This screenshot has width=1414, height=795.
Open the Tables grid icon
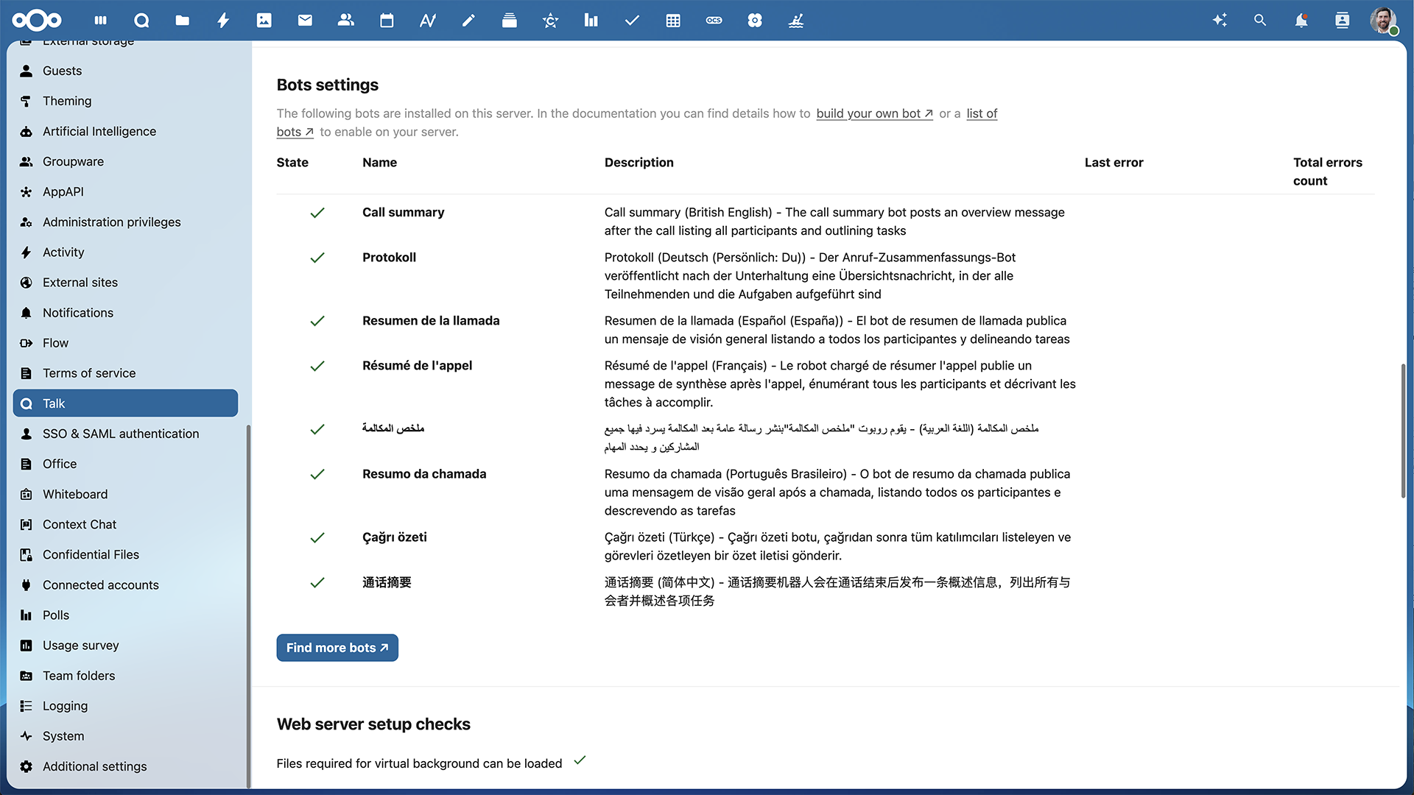point(673,21)
